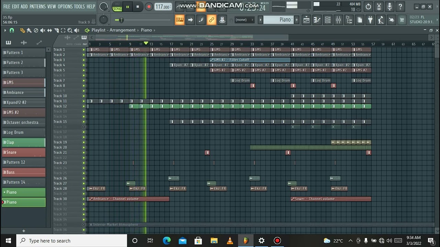This screenshot has height=247, width=440.
Task: Toggle Pat/Song mode switch
Action: point(117,7)
